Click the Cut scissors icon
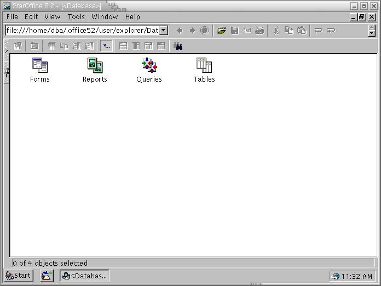The image size is (381, 286). tap(276, 31)
